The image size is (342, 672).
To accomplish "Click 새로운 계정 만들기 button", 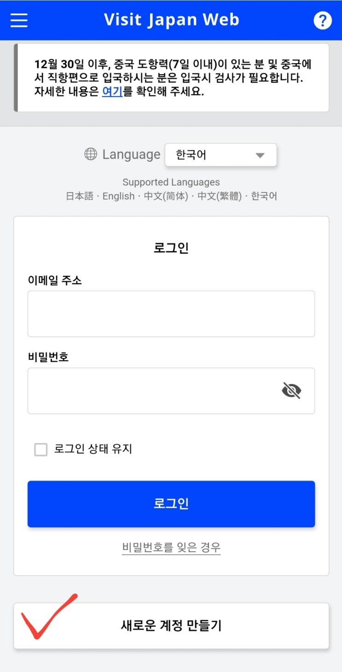I will (x=171, y=625).
